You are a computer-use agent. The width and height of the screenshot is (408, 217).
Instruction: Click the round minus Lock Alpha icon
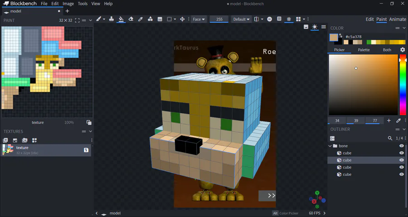coord(270,19)
